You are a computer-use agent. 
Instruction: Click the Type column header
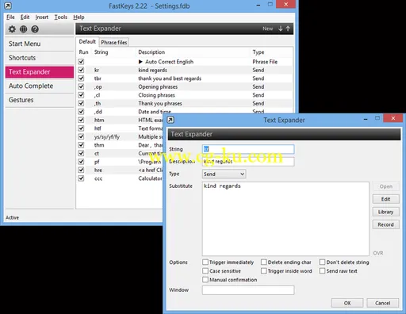[259, 52]
